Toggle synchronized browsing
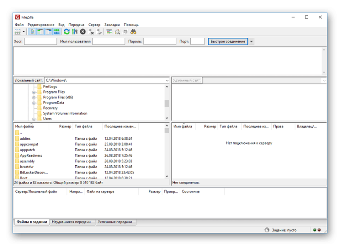340x246 pixels. [125, 32]
